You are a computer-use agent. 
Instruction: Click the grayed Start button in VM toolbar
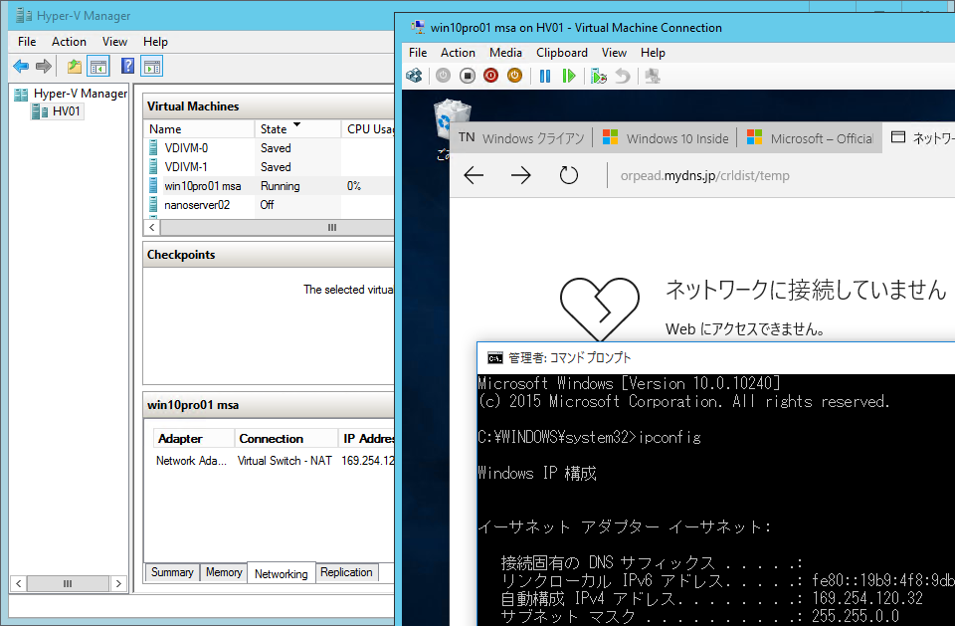pos(444,76)
